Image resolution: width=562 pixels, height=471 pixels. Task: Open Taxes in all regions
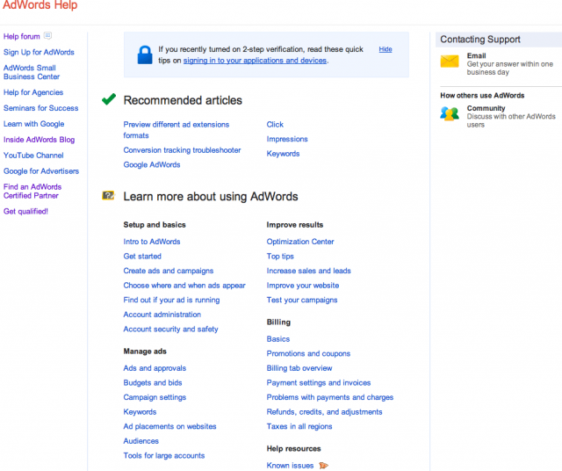pyautogui.click(x=299, y=426)
